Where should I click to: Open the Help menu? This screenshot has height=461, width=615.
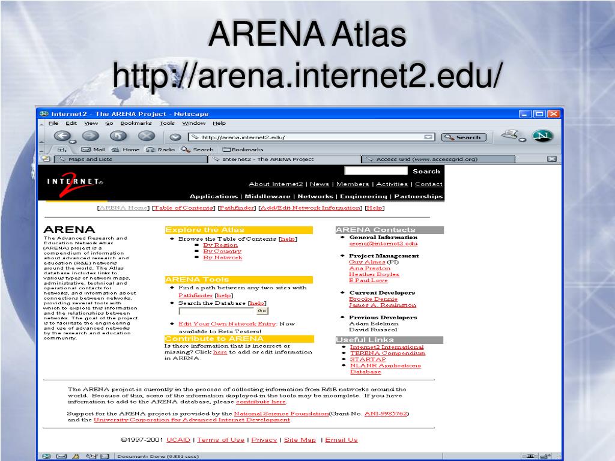tap(219, 123)
